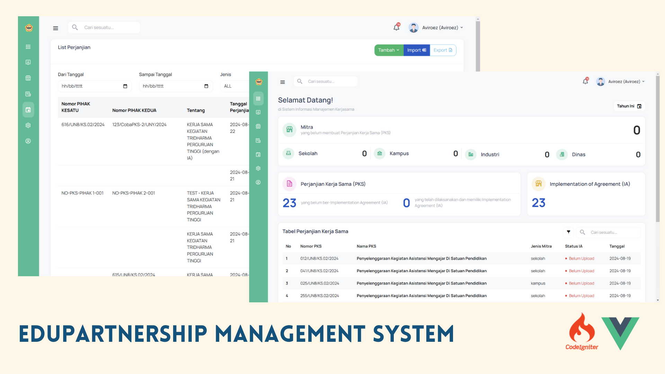Click the filter funnel icon above PKS table
The image size is (665, 374).
click(568, 232)
